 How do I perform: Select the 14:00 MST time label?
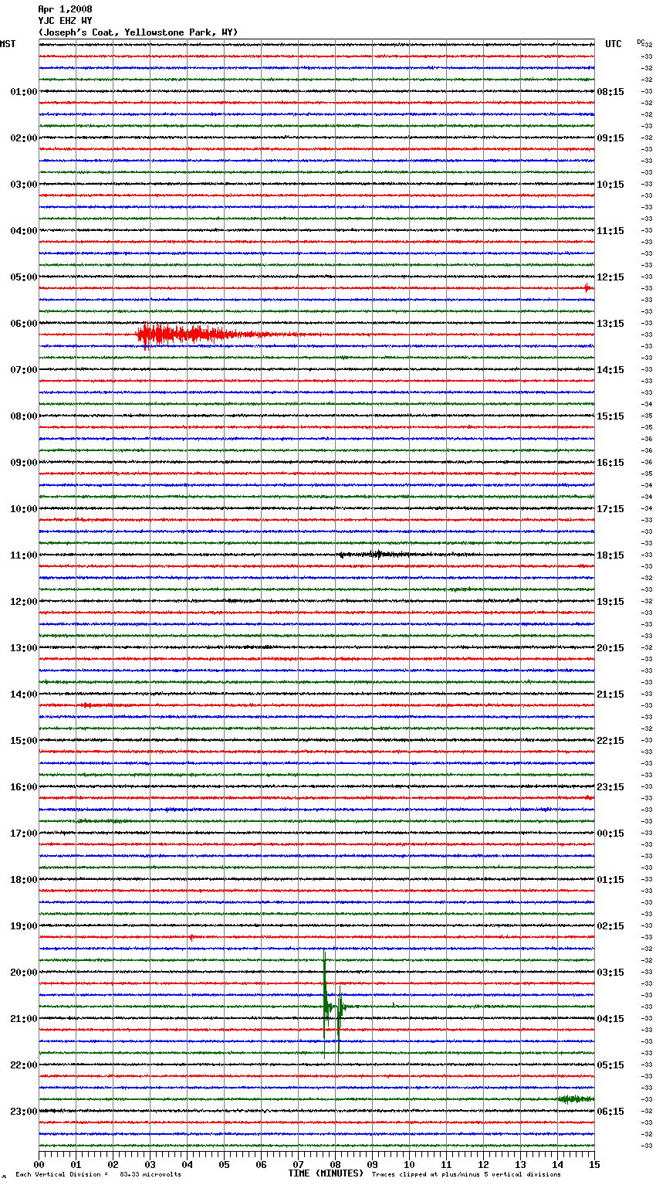click(24, 694)
